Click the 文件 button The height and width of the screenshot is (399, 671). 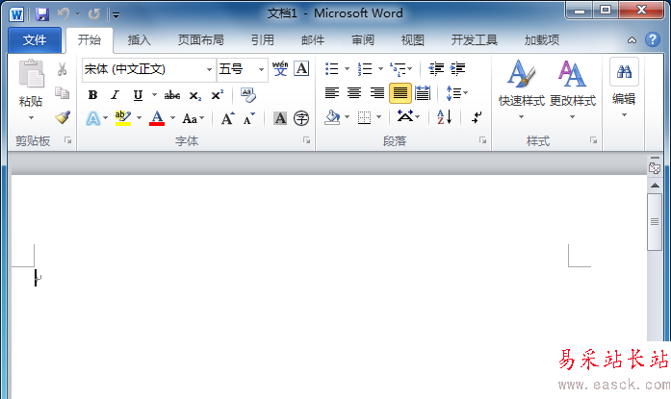point(35,40)
